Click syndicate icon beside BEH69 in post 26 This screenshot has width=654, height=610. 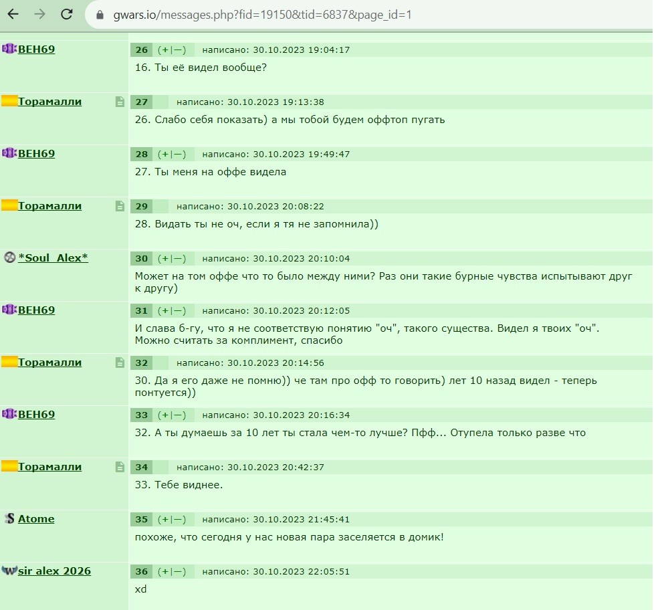(9, 49)
